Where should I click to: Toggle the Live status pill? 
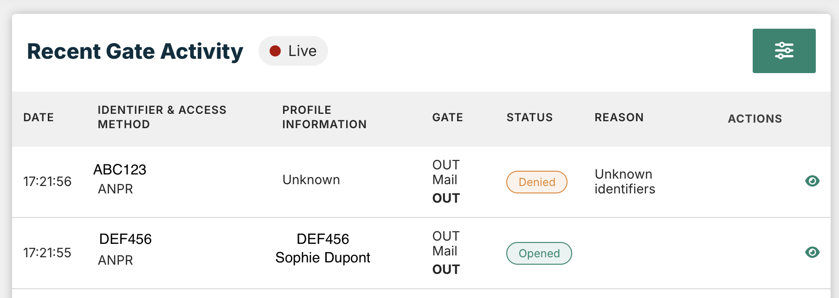point(293,51)
